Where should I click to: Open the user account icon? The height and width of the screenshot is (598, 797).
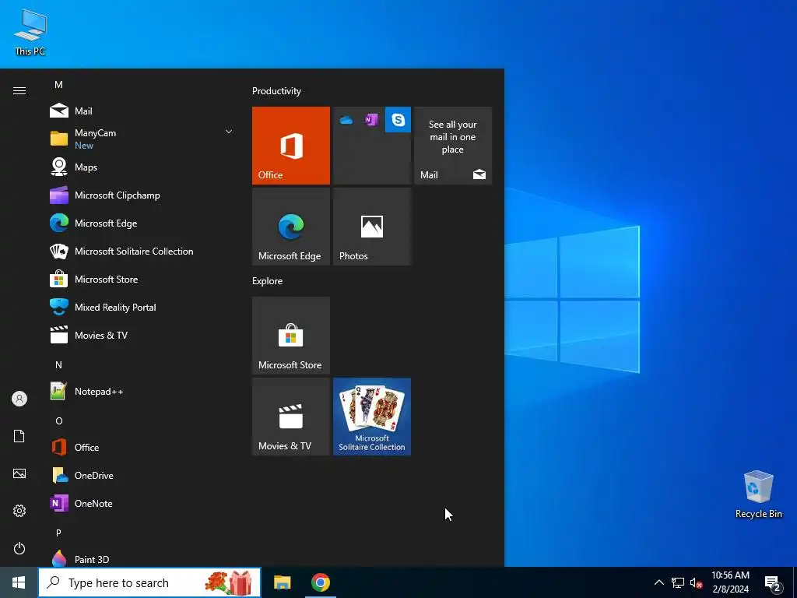(19, 399)
